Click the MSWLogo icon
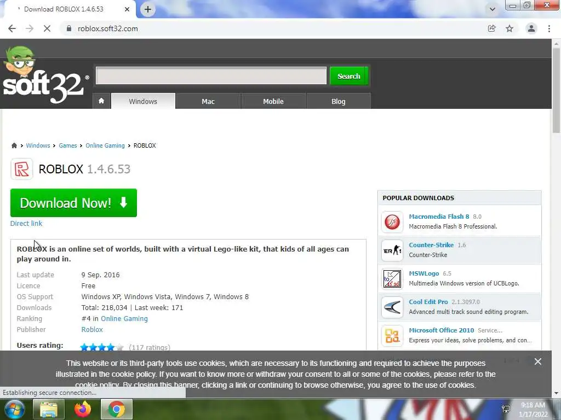The width and height of the screenshot is (561, 420). pos(392,279)
